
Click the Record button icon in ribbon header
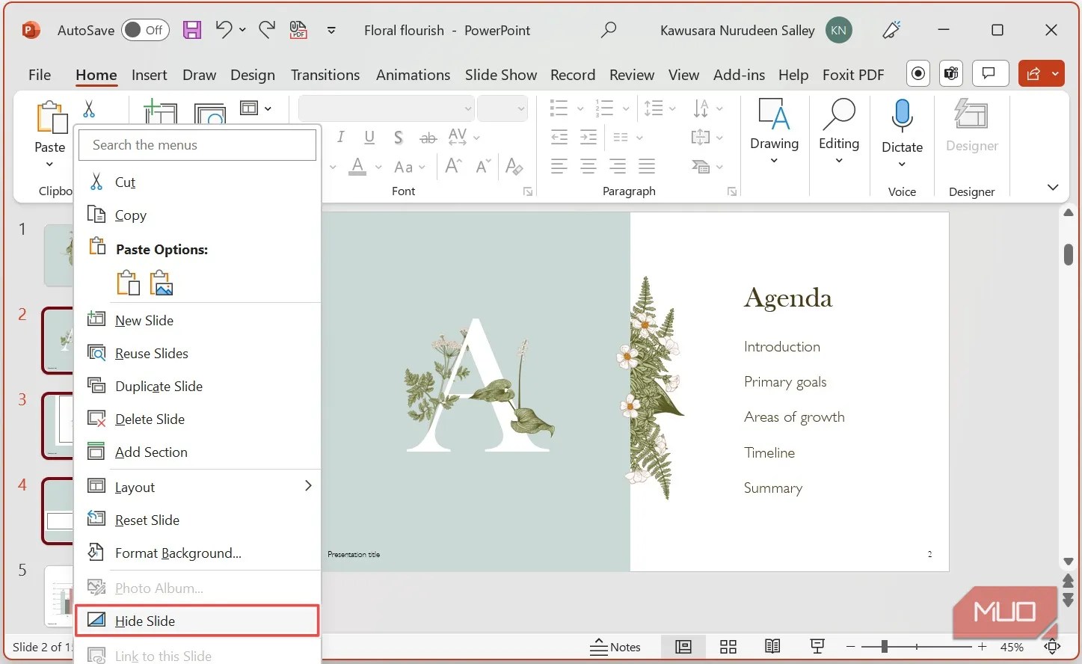tap(918, 73)
